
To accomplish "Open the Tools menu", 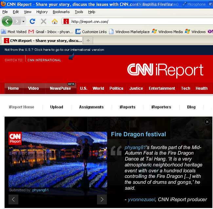I will 79,12.
